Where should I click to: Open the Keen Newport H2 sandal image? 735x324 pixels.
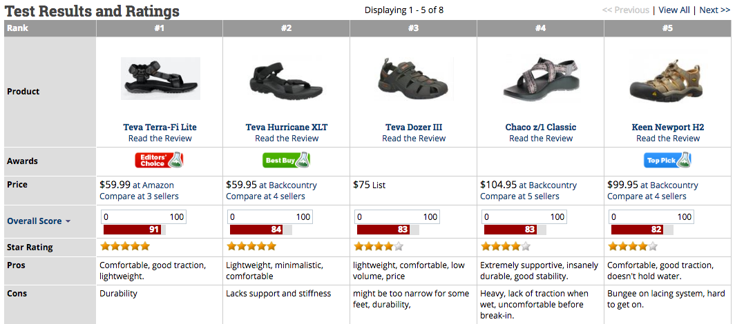click(667, 78)
